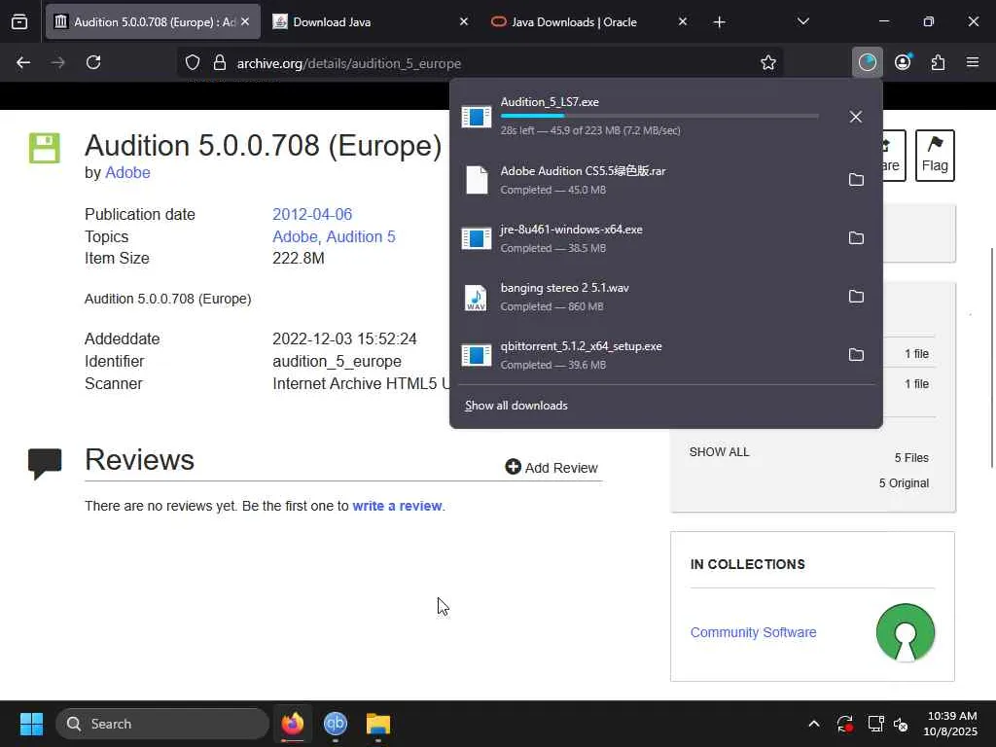Show qbittorrent_5.1.2_x64_setup.exe in folder
The width and height of the screenshot is (996, 747).
(856, 355)
